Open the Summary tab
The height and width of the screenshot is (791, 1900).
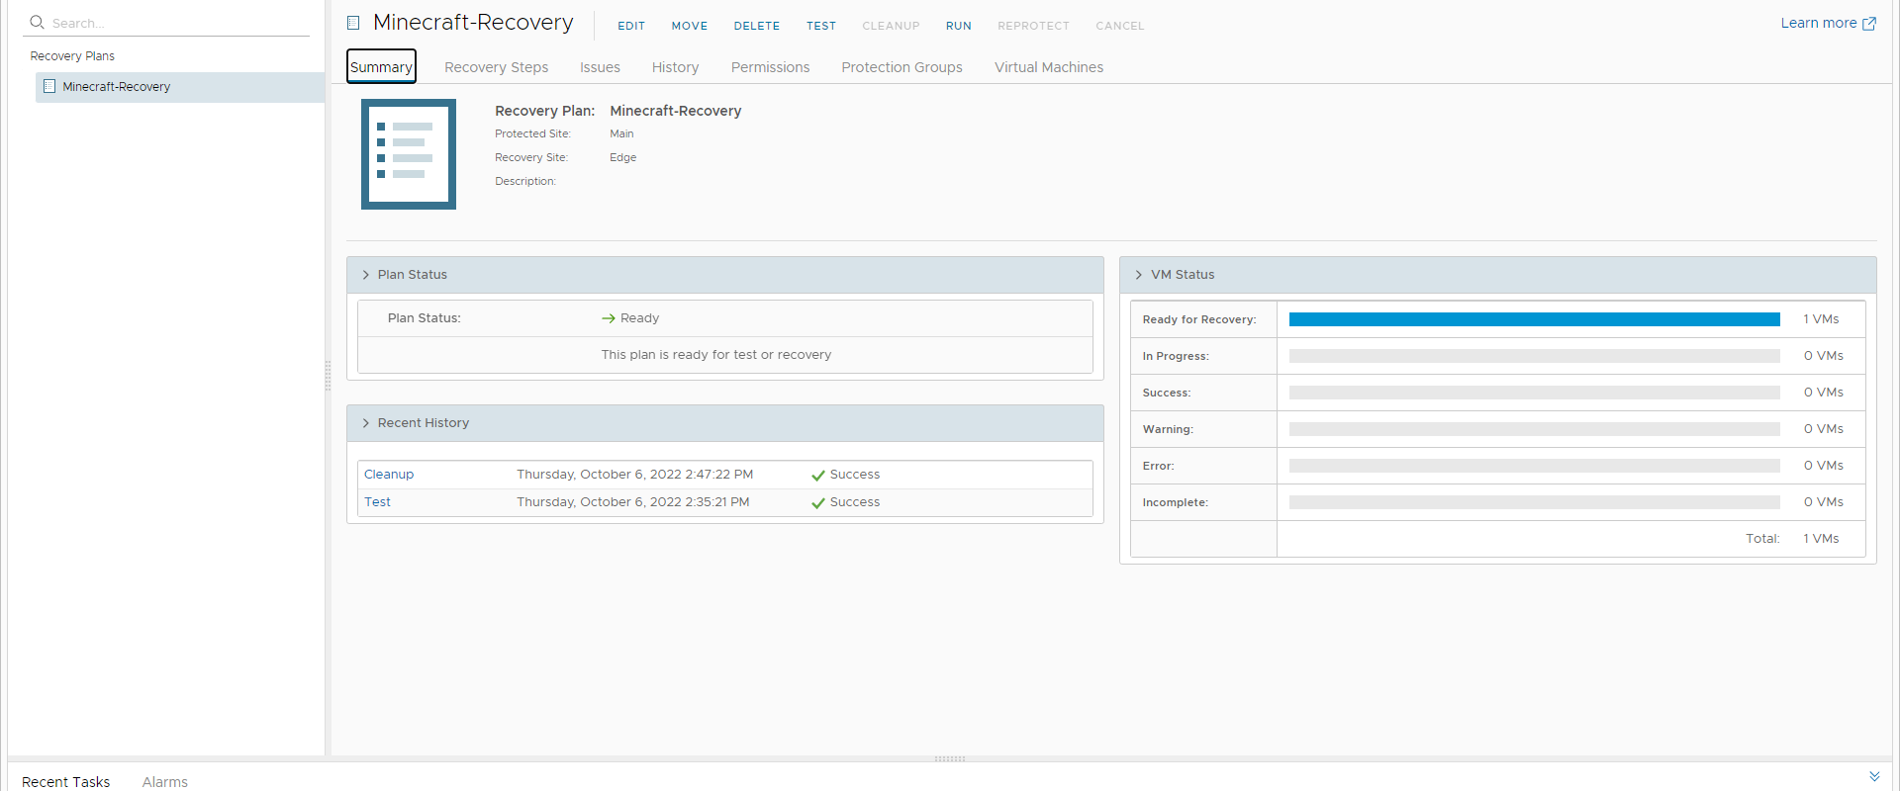point(381,66)
